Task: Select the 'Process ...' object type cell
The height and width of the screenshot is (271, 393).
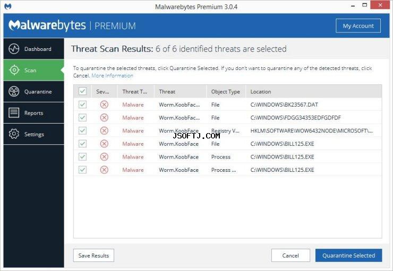Action: (x=223, y=170)
